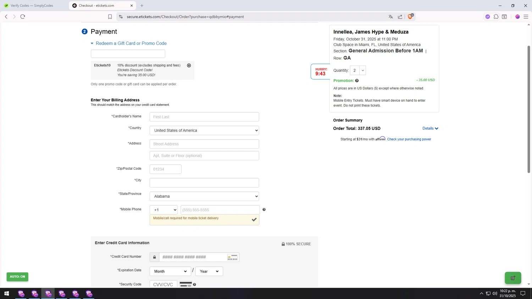Click the CVV/CVC security code field

click(x=163, y=284)
